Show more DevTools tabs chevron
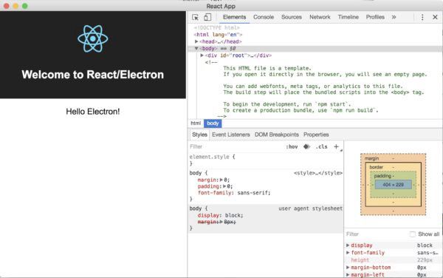 point(394,17)
